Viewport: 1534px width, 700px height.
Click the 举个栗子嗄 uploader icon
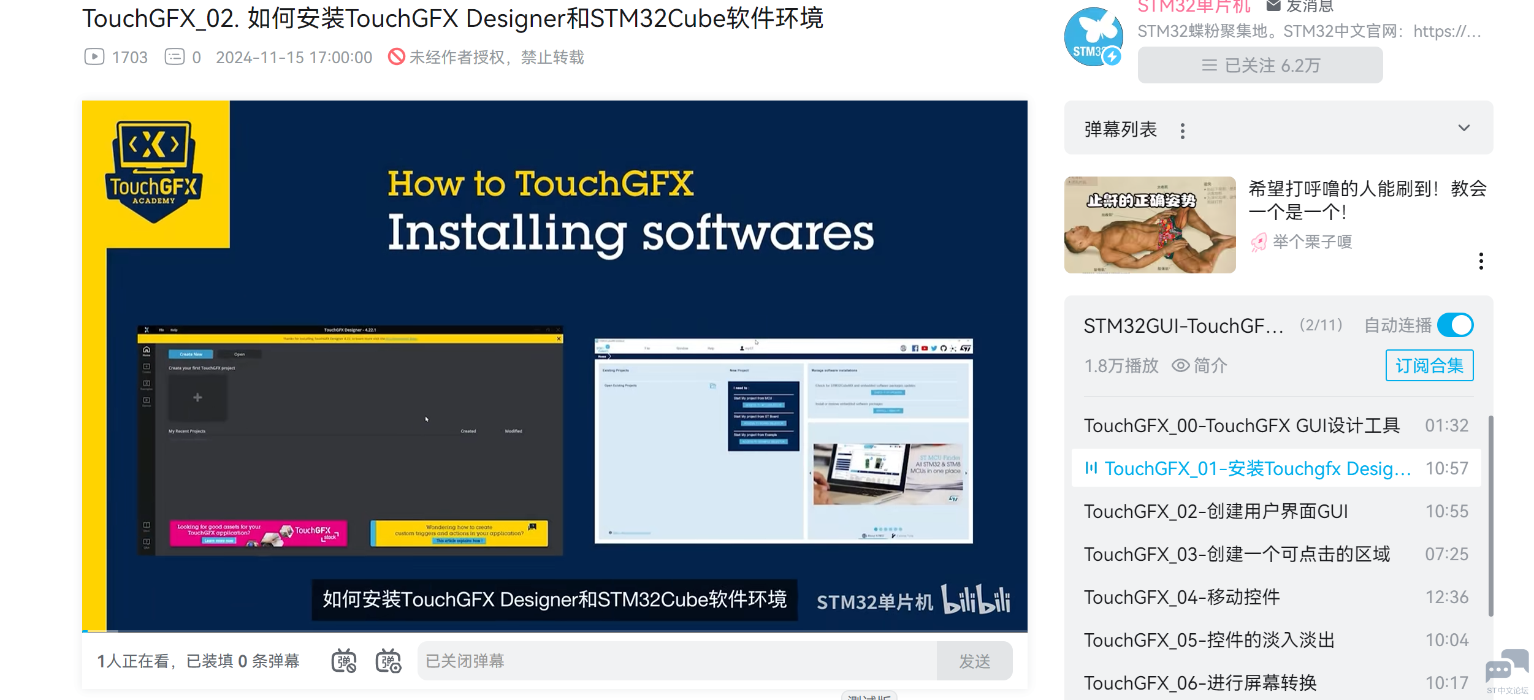click(x=1259, y=242)
